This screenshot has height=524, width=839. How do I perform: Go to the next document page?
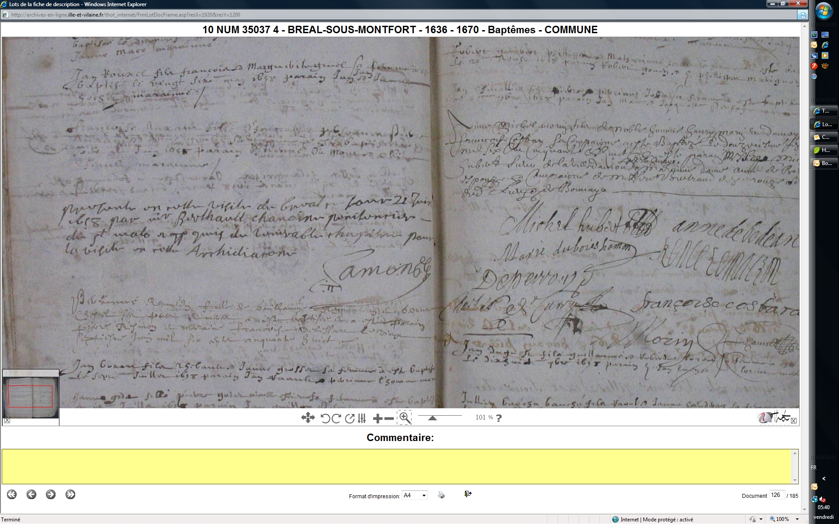[x=51, y=494]
